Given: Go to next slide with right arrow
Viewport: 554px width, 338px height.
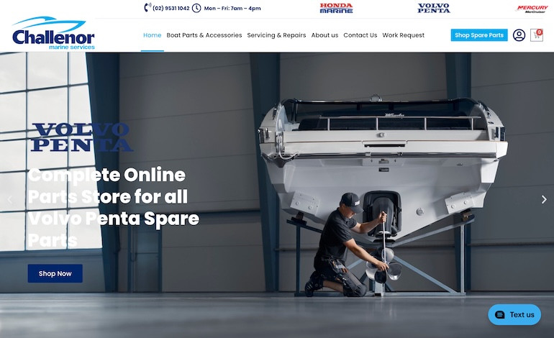Looking at the screenshot, I should 544,199.
